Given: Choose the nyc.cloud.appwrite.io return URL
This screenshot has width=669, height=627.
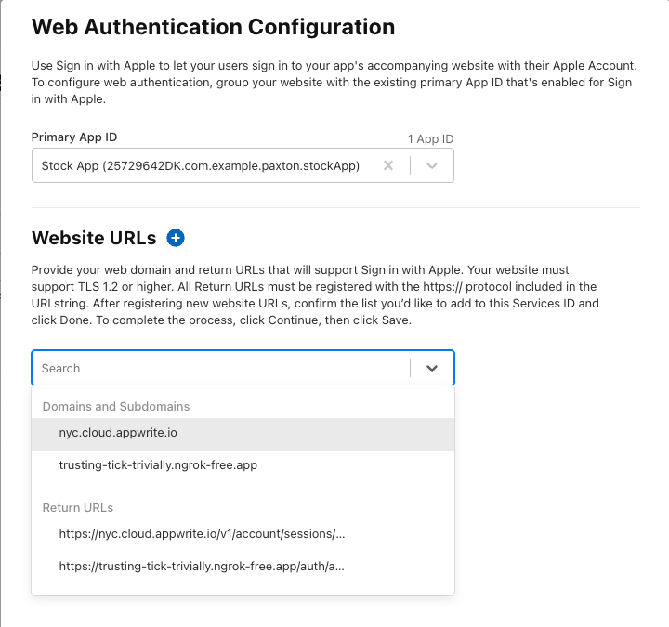Looking at the screenshot, I should click(243, 534).
